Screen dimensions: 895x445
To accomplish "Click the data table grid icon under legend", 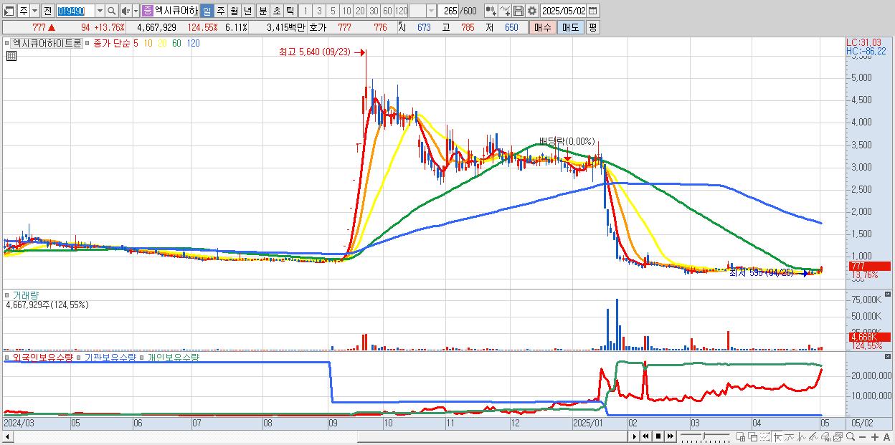I will [x=11, y=56].
